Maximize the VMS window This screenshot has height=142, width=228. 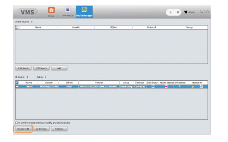pos(205,11)
